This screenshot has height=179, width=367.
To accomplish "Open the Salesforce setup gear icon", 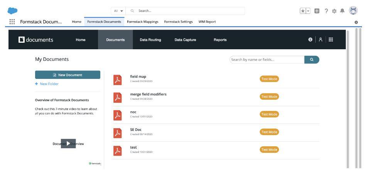I will pyautogui.click(x=334, y=11).
